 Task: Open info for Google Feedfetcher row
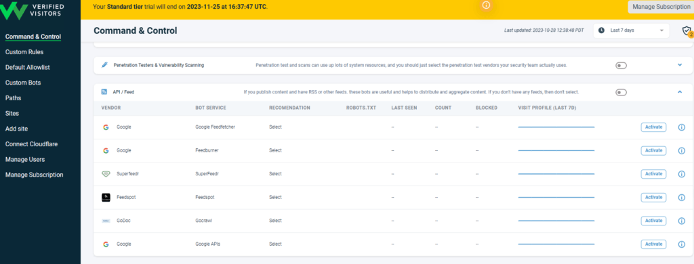tap(682, 127)
